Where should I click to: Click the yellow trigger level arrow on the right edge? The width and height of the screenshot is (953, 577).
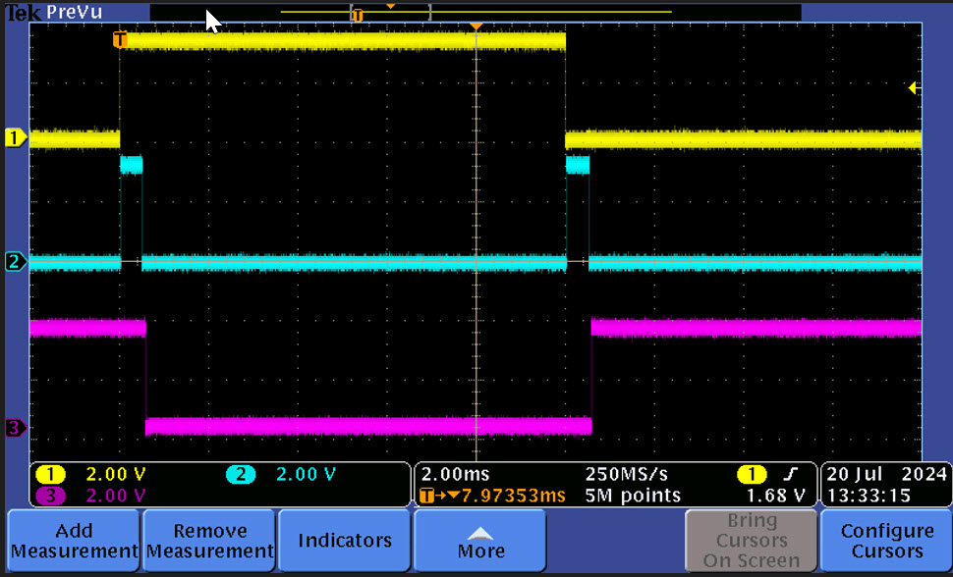point(913,87)
